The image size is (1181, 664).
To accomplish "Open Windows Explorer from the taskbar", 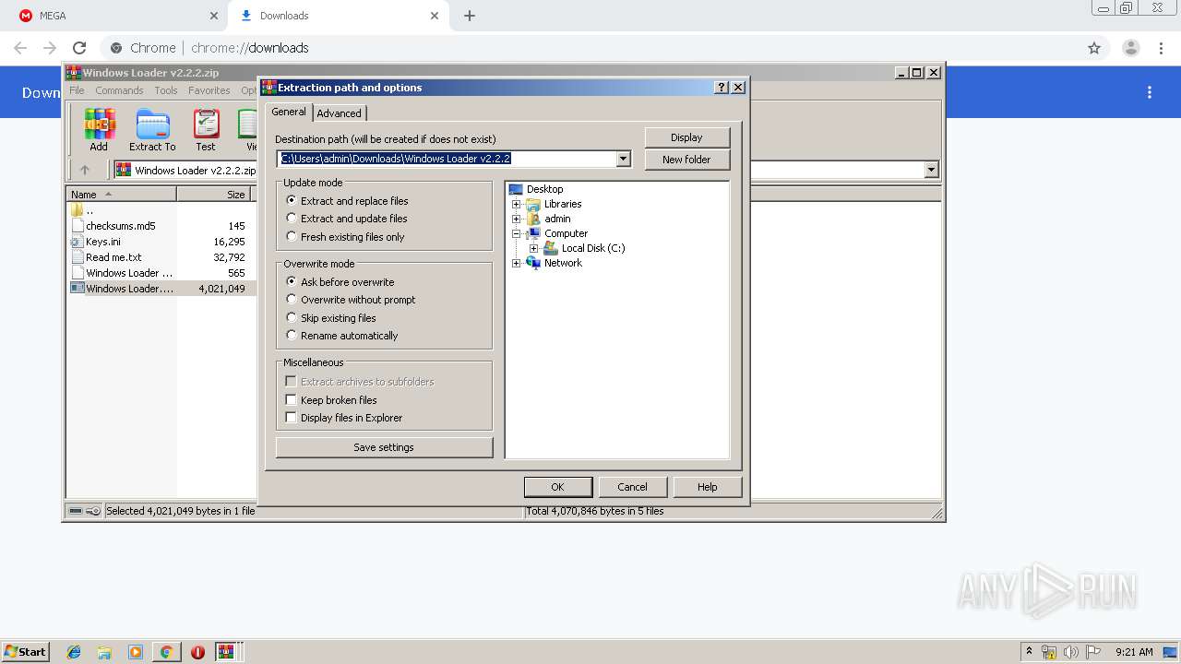I will pos(104,652).
